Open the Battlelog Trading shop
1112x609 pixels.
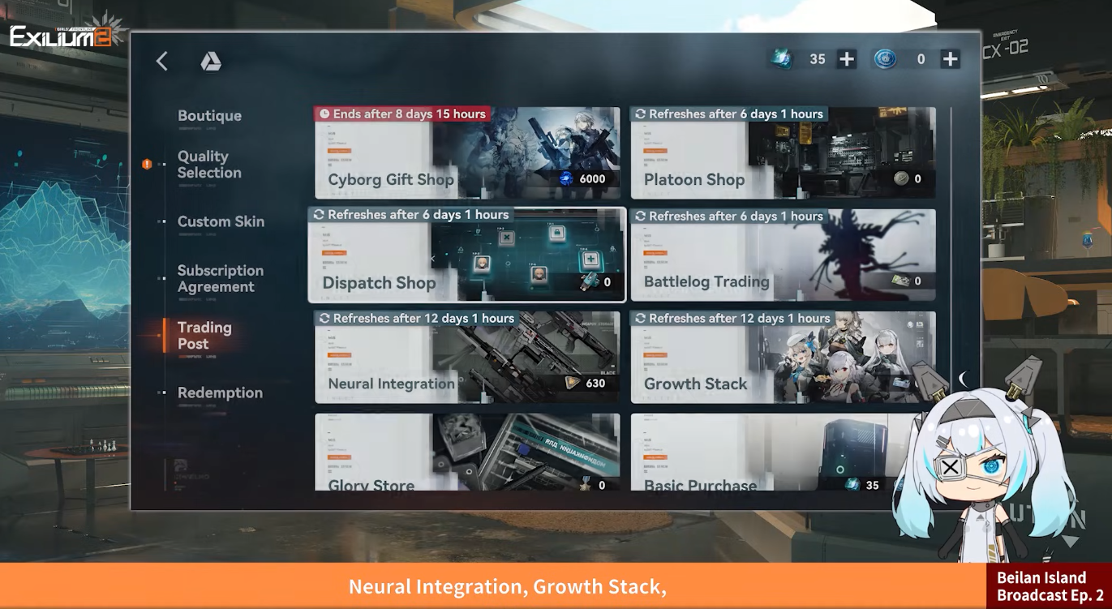[x=784, y=255]
